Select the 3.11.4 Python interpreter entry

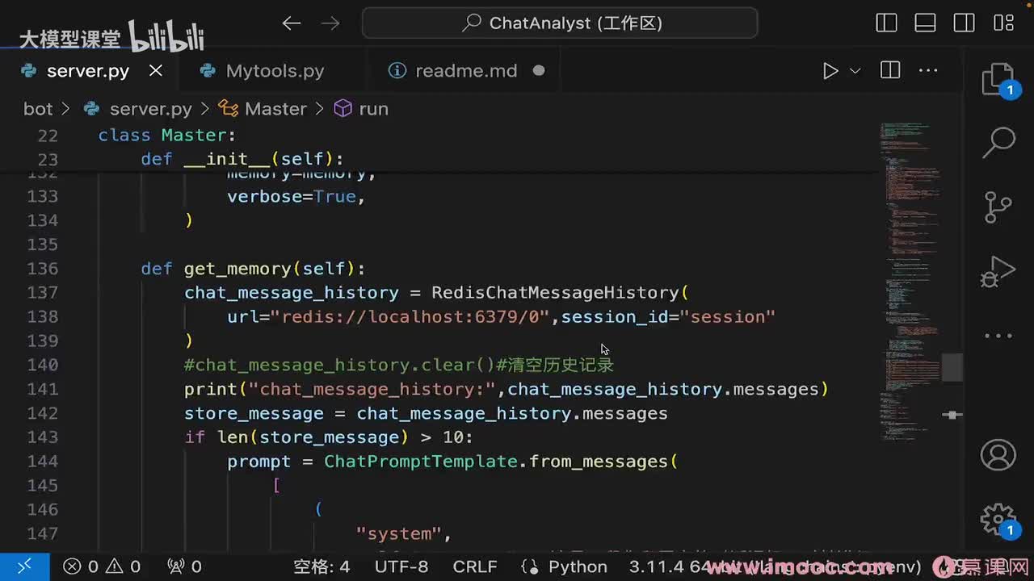(775, 566)
